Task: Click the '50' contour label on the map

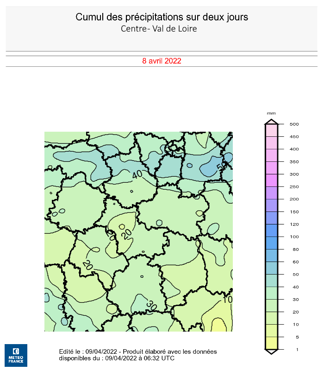Action: [222, 166]
